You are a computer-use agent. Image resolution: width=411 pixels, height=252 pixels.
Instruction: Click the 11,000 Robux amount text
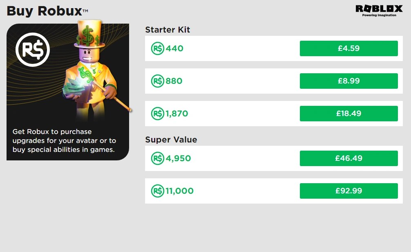pos(179,191)
